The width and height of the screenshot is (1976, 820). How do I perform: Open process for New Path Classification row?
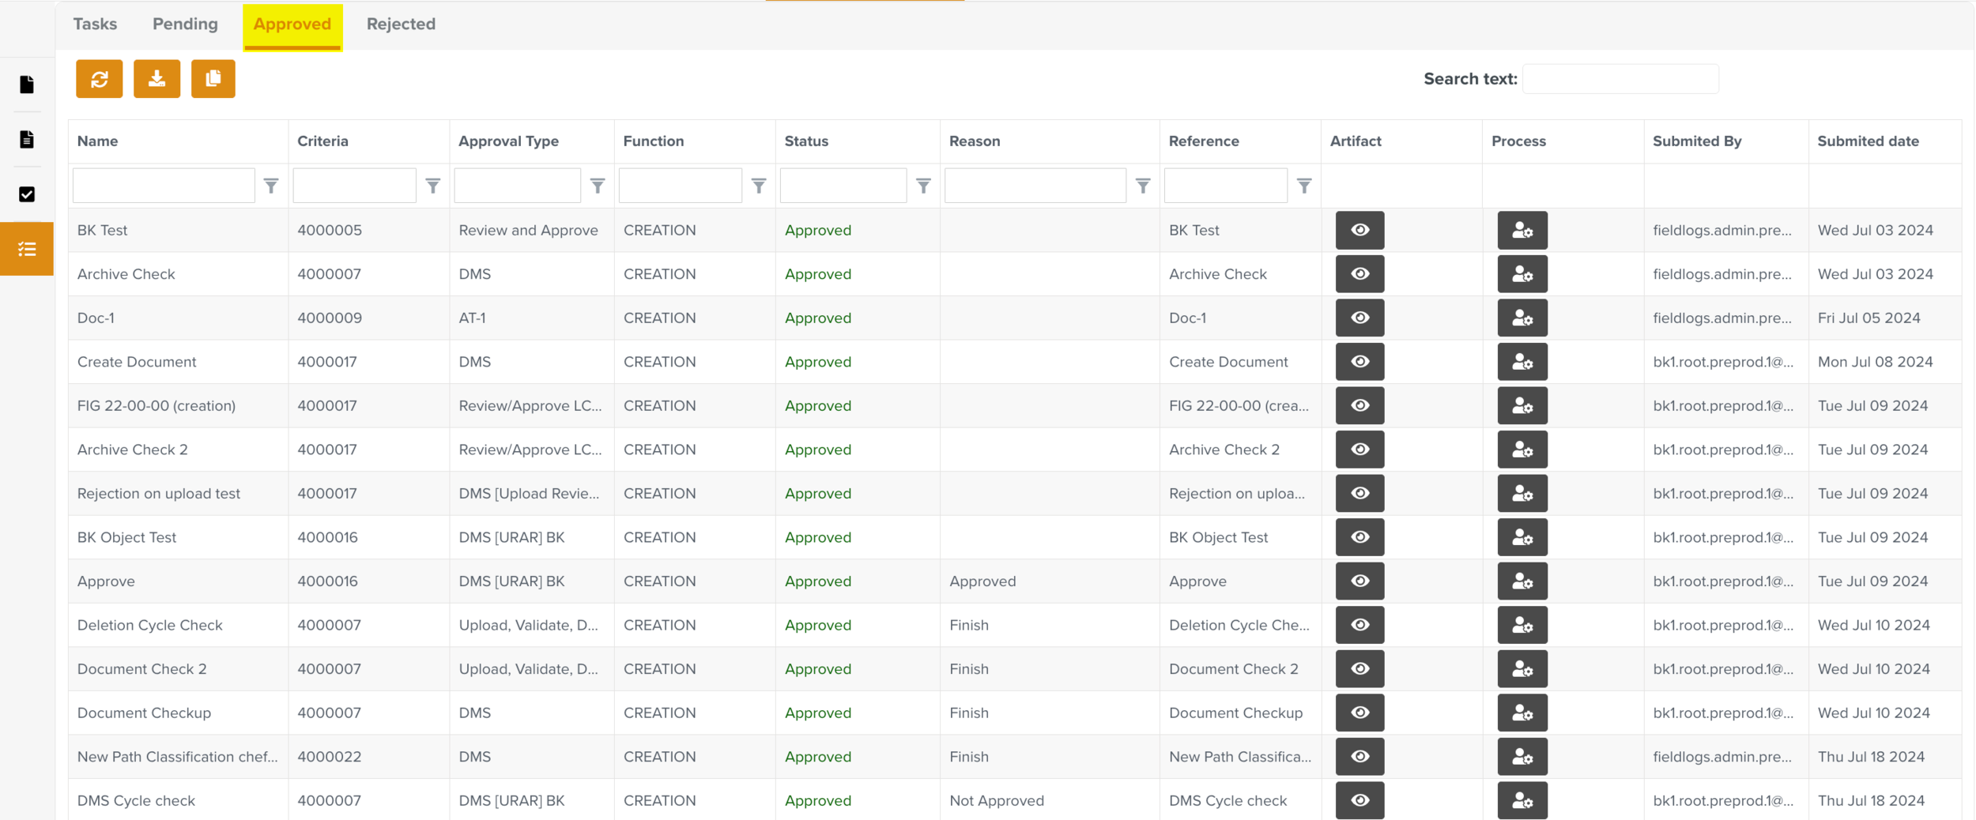1522,756
